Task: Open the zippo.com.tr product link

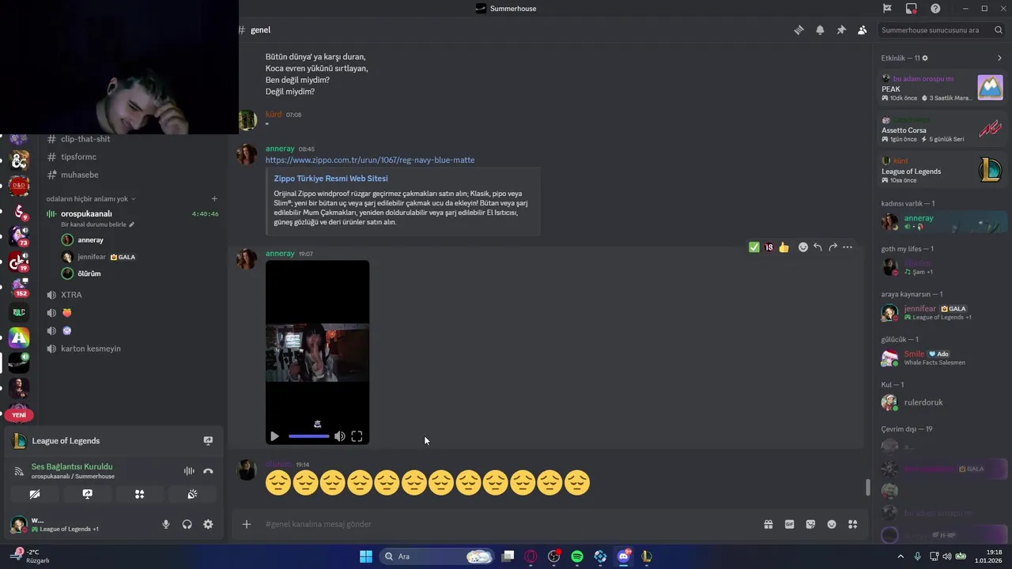Action: 370,160
